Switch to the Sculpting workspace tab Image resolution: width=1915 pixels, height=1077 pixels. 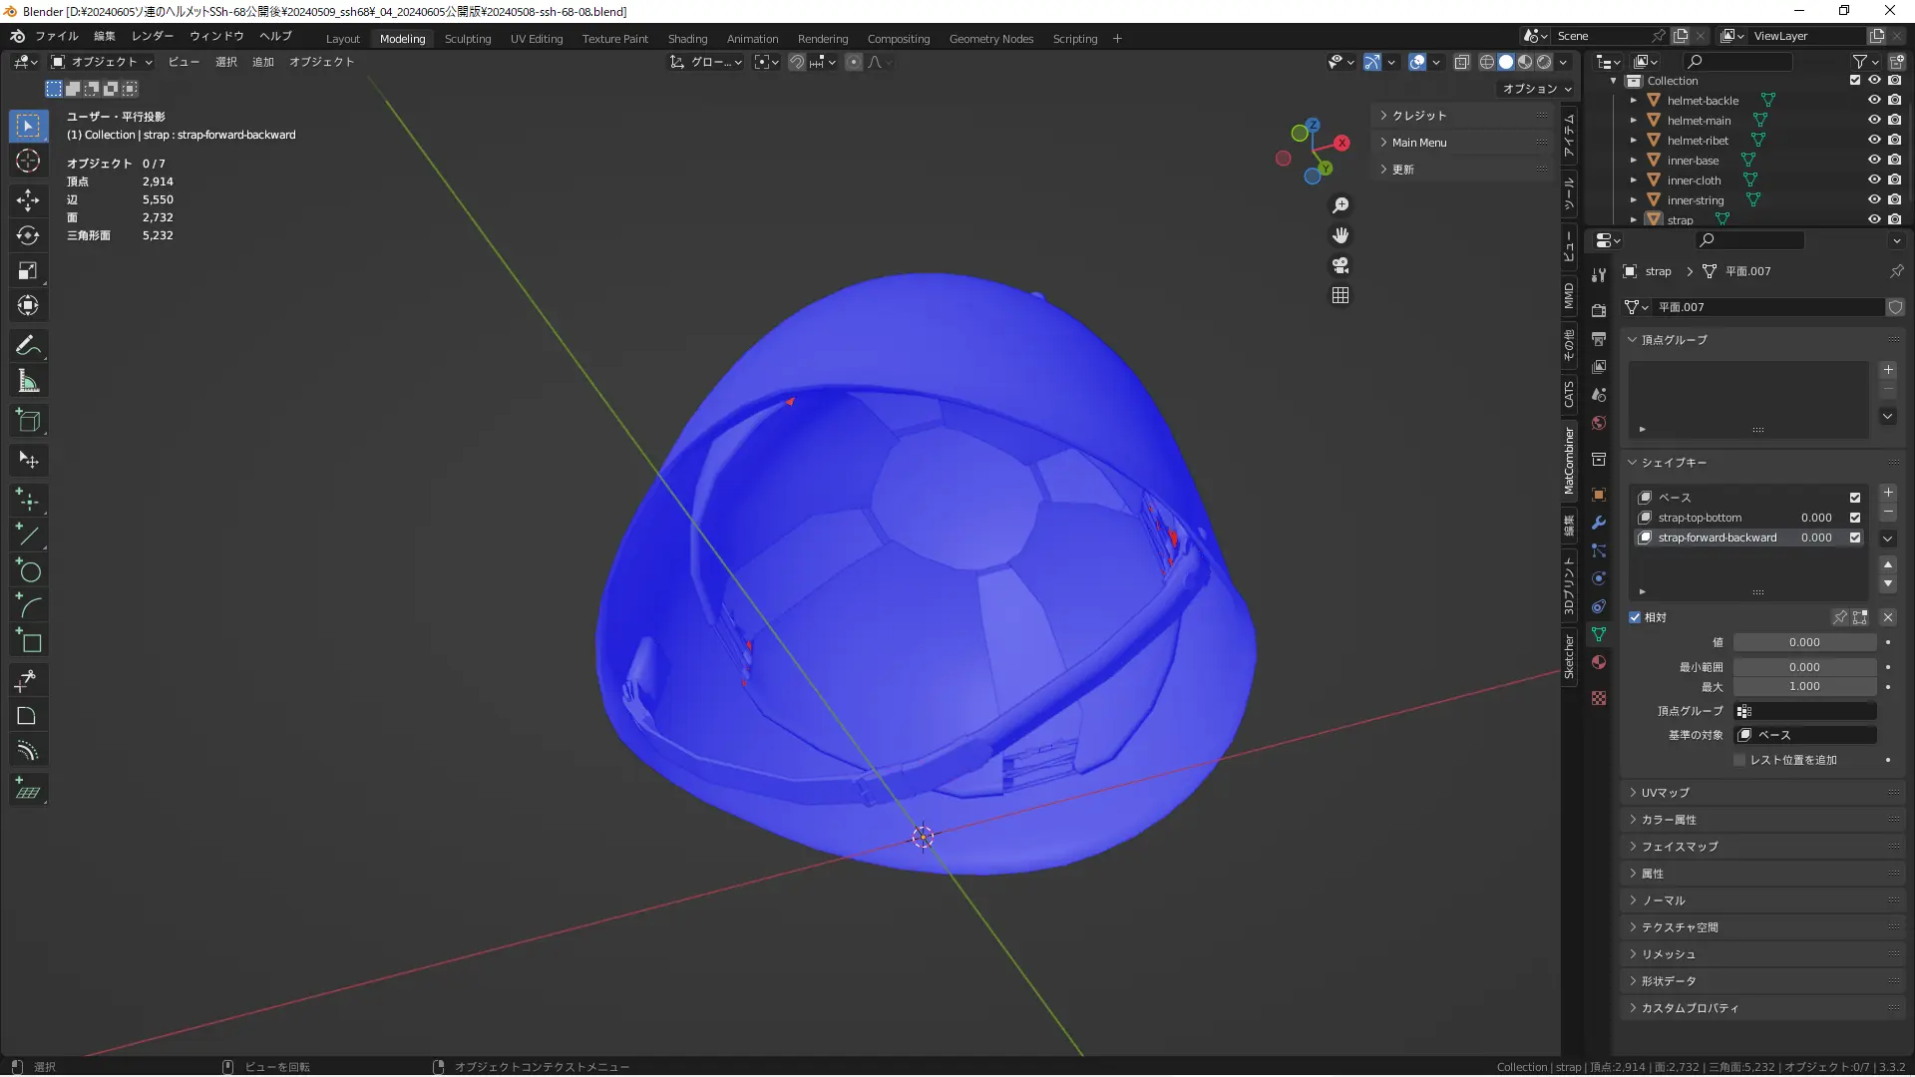pos(467,39)
